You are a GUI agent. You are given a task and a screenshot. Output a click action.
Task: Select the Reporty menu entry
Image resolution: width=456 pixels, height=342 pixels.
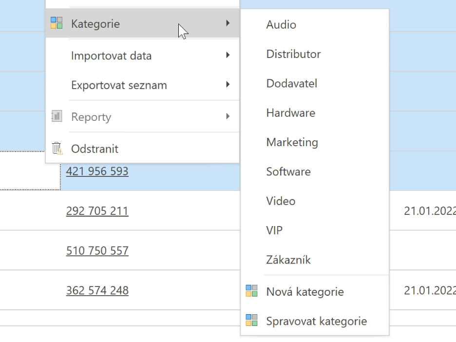pyautogui.click(x=142, y=116)
